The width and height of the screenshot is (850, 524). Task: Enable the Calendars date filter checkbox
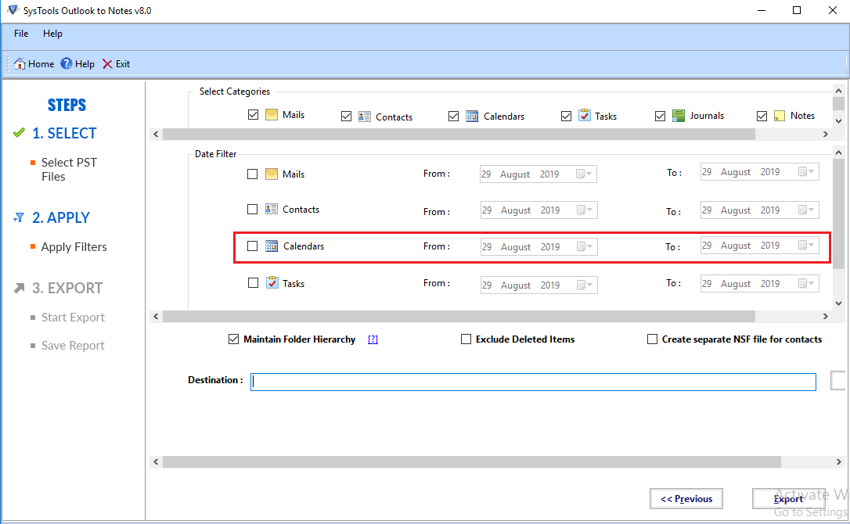click(253, 246)
